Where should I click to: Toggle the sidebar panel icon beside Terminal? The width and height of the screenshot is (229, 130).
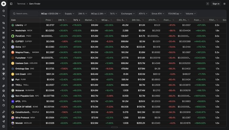[x=11, y=4]
